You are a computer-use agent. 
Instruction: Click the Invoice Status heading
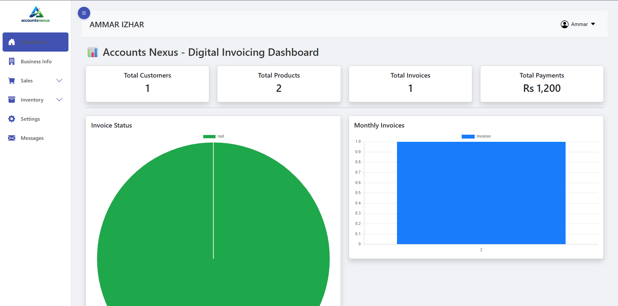click(112, 125)
